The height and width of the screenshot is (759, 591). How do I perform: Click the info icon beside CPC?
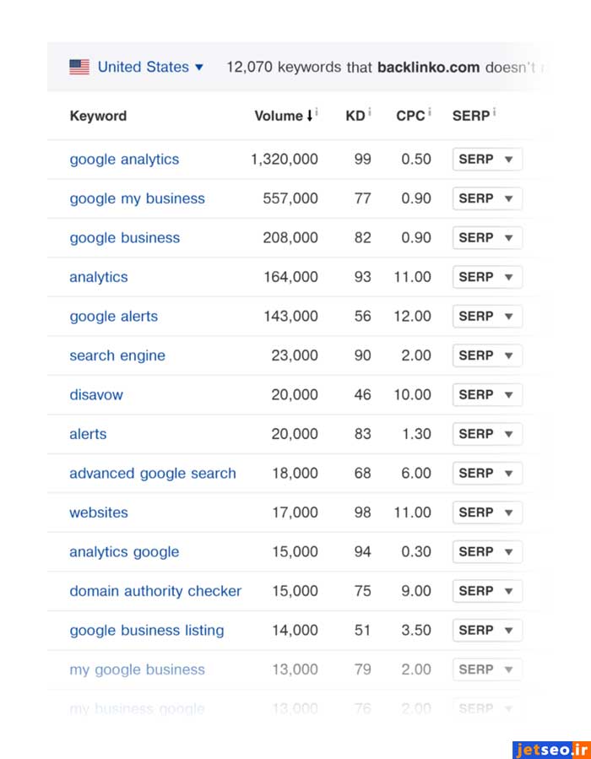[430, 112]
